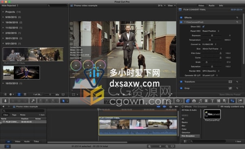This screenshot has height=149, width=245.
Task: Toggle the Inspector sliders icon
Action: 232,101
